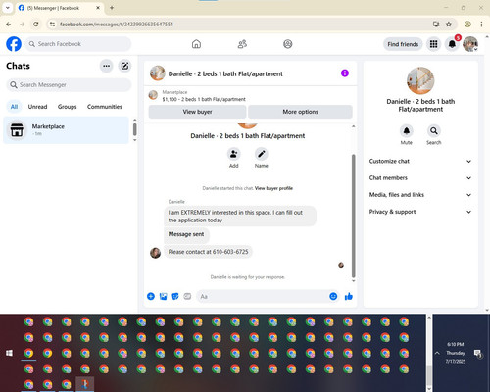Screen dimensions: 490x392
Task: Select the Groups filter tab
Action: (x=67, y=107)
